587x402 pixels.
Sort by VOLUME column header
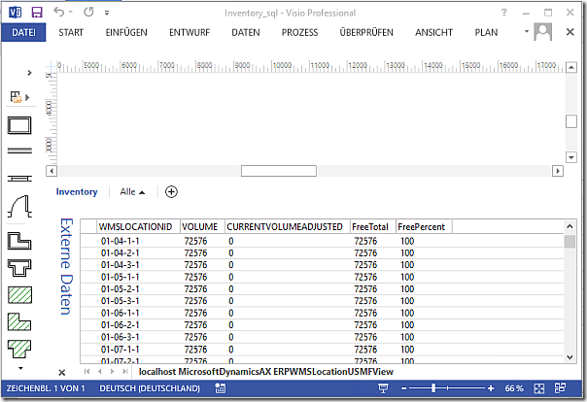(x=202, y=226)
